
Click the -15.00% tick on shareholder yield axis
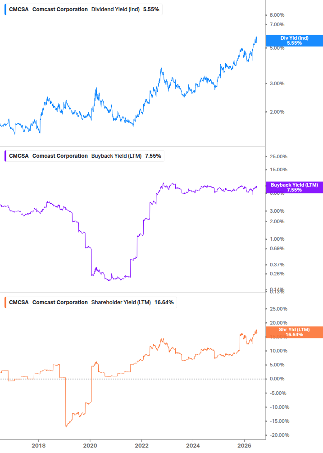tap(279, 421)
